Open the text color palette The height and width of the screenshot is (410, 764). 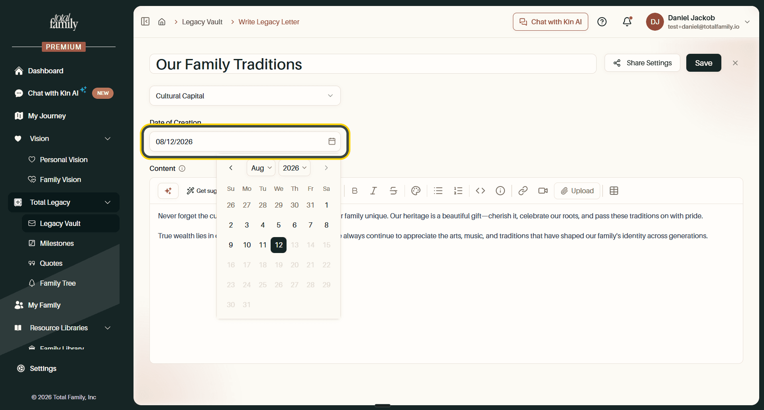(416, 191)
